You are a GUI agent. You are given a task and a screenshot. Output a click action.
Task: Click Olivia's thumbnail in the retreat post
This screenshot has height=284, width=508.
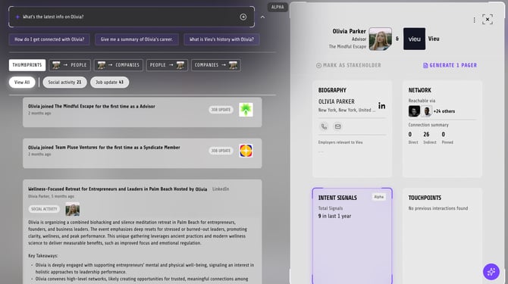(x=73, y=209)
